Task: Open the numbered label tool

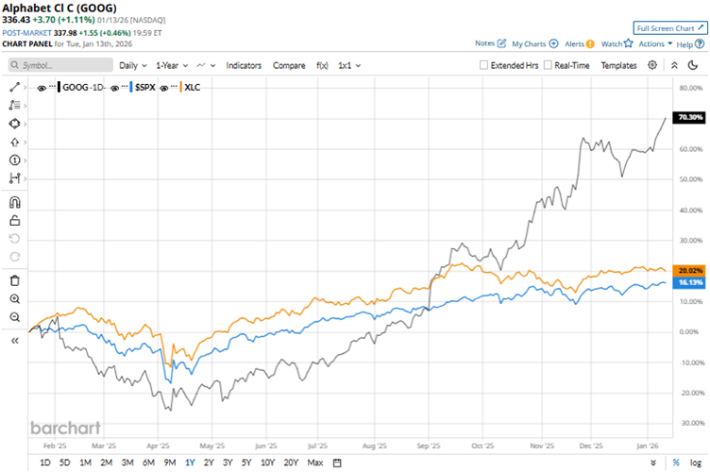Action: [x=14, y=160]
